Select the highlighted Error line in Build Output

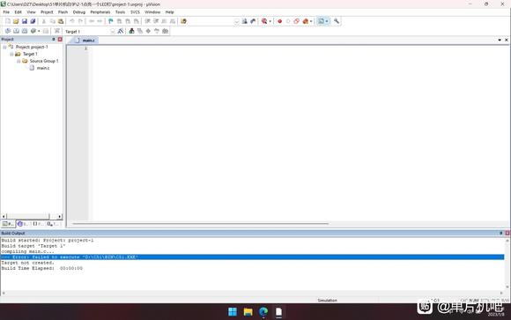(x=253, y=257)
